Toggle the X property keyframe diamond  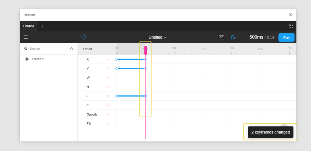tap(107, 59)
